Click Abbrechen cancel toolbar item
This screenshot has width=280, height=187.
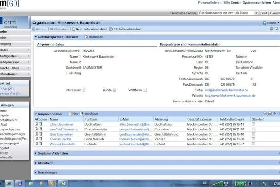click(x=59, y=29)
